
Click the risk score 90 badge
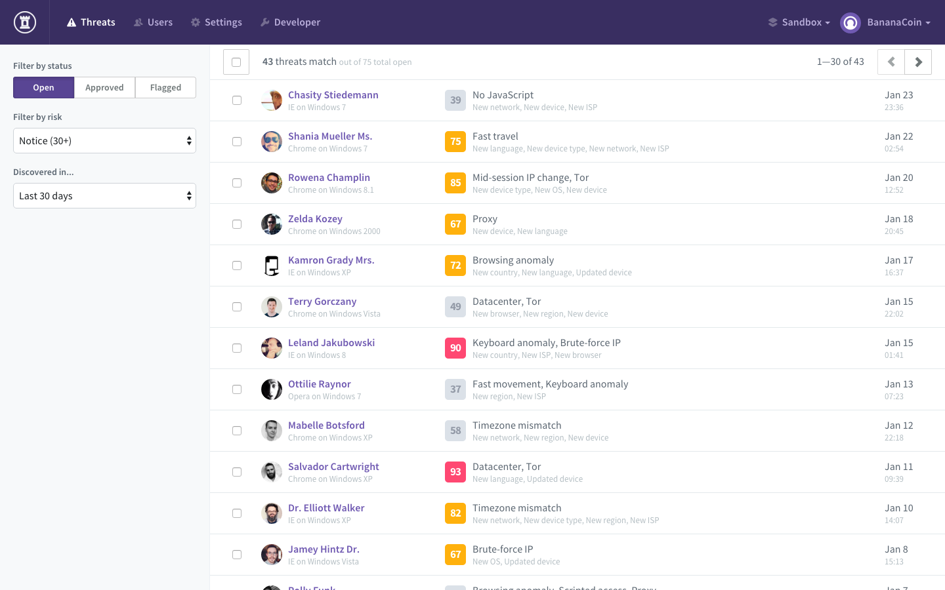tap(455, 348)
